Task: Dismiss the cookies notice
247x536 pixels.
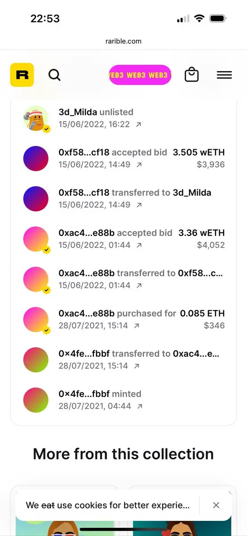Action: (x=216, y=505)
